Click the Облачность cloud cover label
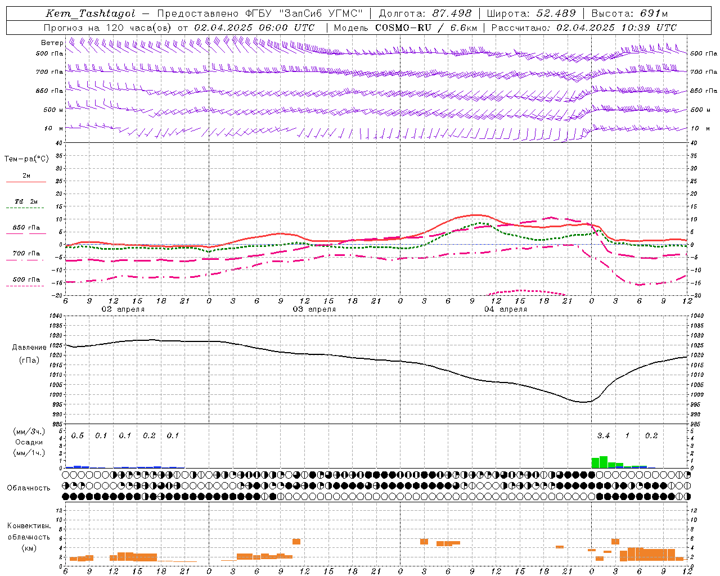The height and width of the screenshot is (576, 720). point(29,488)
